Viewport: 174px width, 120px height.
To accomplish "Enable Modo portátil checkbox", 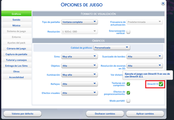I will pos(128,101).
